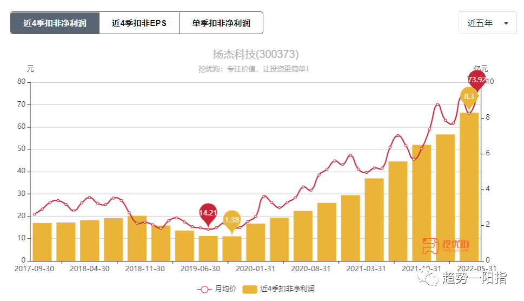Click the x-axis label 2020-01-31
Screen dimensions: 524x301
point(255,269)
